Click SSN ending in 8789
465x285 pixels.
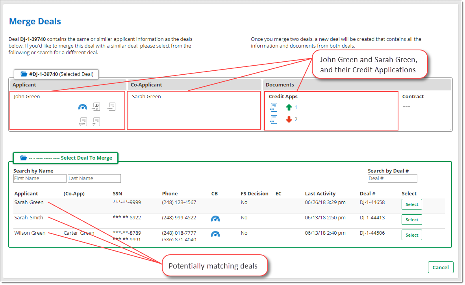[x=127, y=233]
